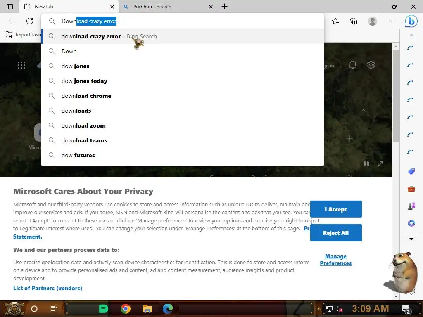Viewport: 423px width, 317px height.
Task: Open the green notes app on taskbar
Action: pos(103,309)
